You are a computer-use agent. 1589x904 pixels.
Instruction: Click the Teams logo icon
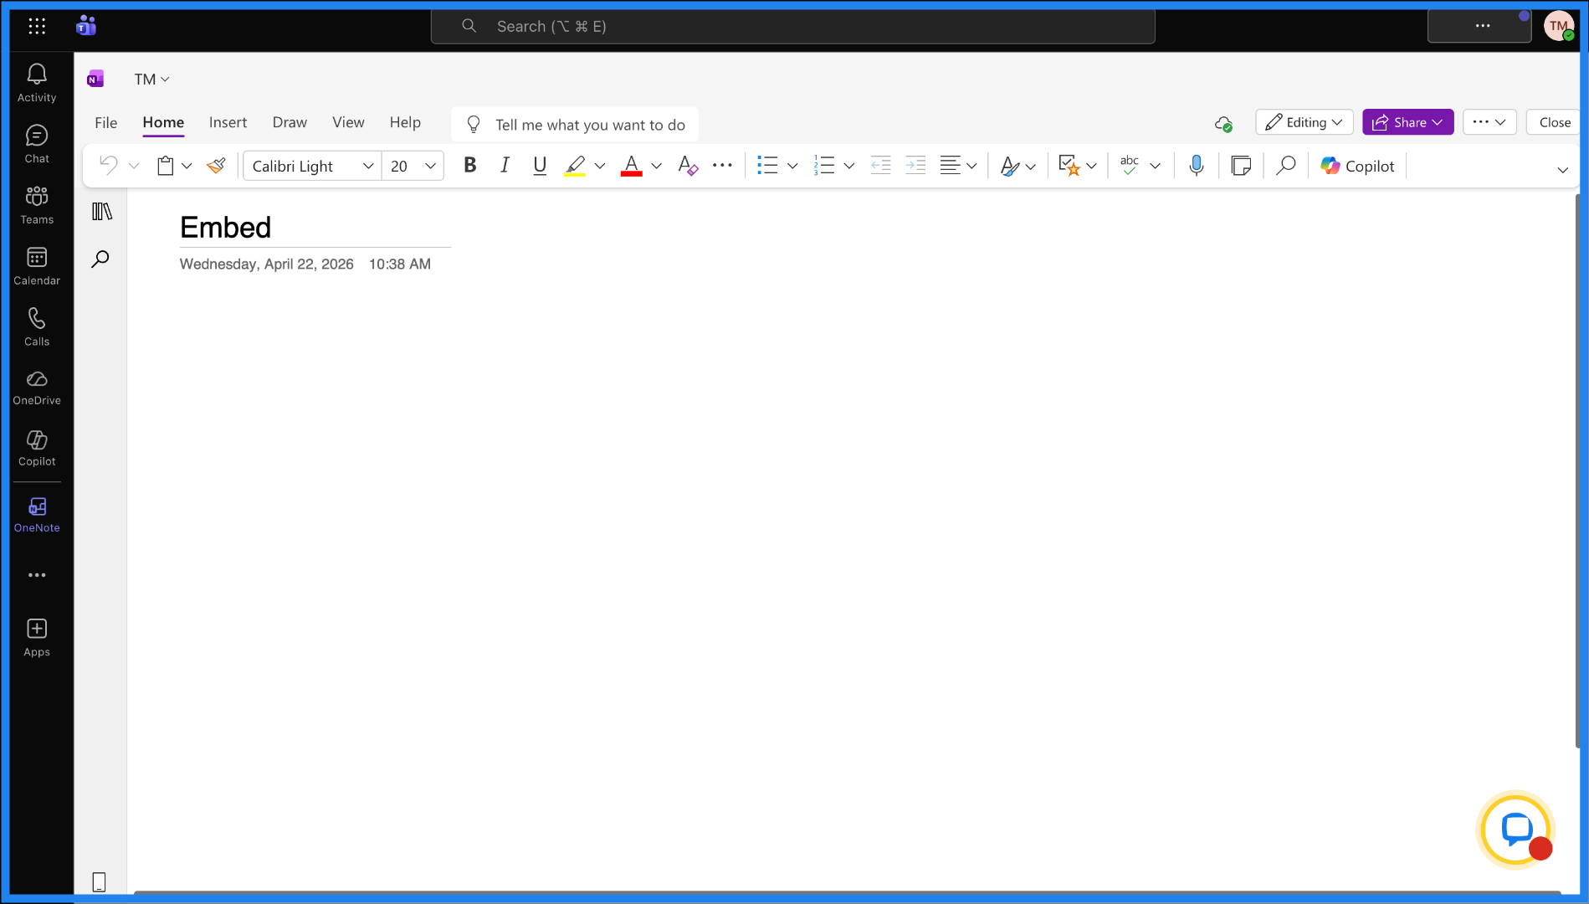(x=86, y=26)
